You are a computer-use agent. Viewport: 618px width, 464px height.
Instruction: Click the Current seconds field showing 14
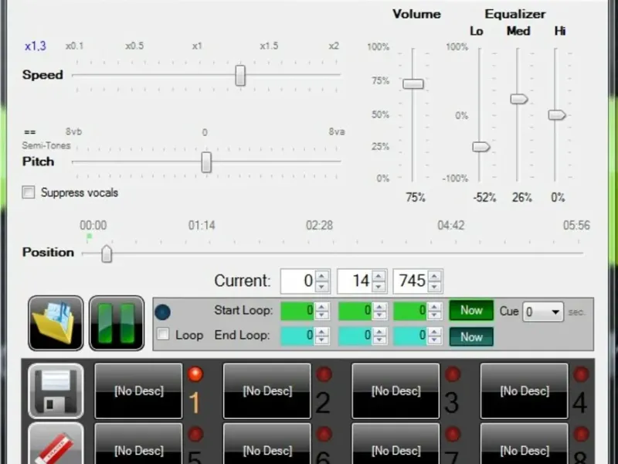pyautogui.click(x=354, y=281)
